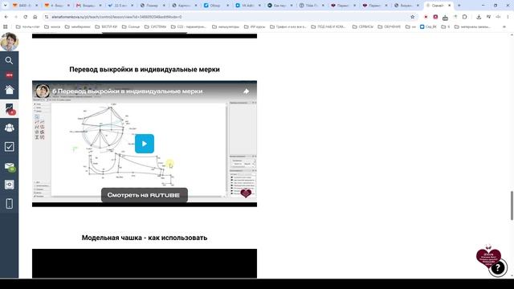Bookmark this page with the star icon
This screenshot has height=289, width=514.
point(412,17)
